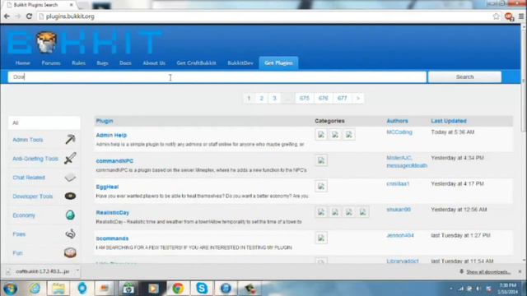This screenshot has width=527, height=296.
Task: Click the bcommands category icon
Action: (x=321, y=238)
